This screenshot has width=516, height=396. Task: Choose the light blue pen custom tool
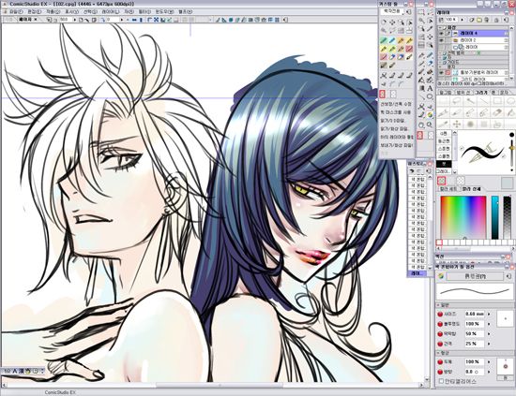click(392, 40)
